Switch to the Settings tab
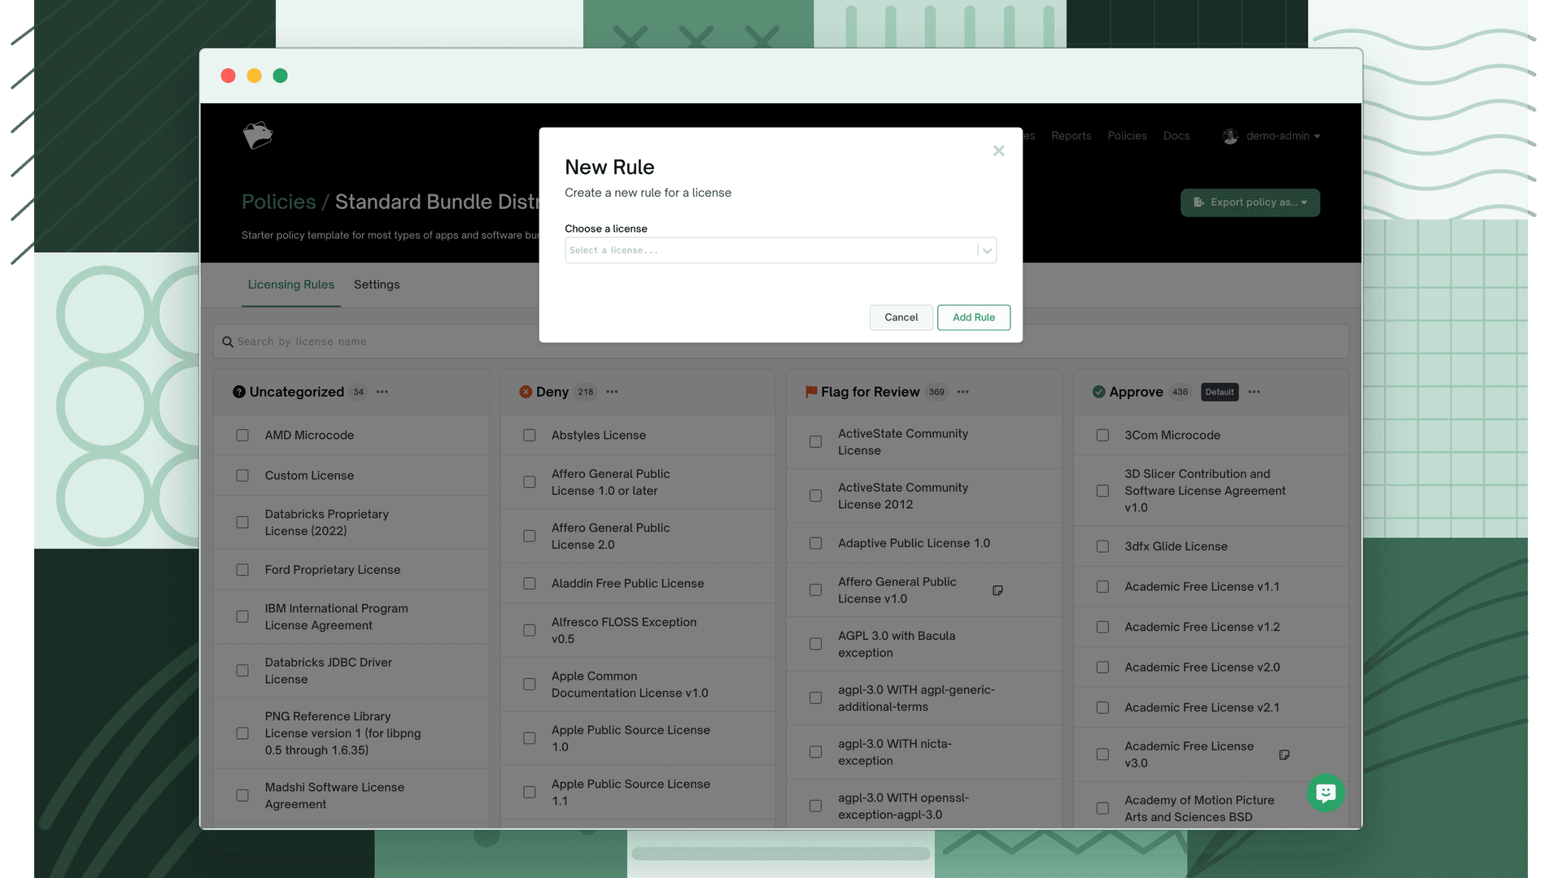This screenshot has height=878, width=1562. (x=376, y=285)
